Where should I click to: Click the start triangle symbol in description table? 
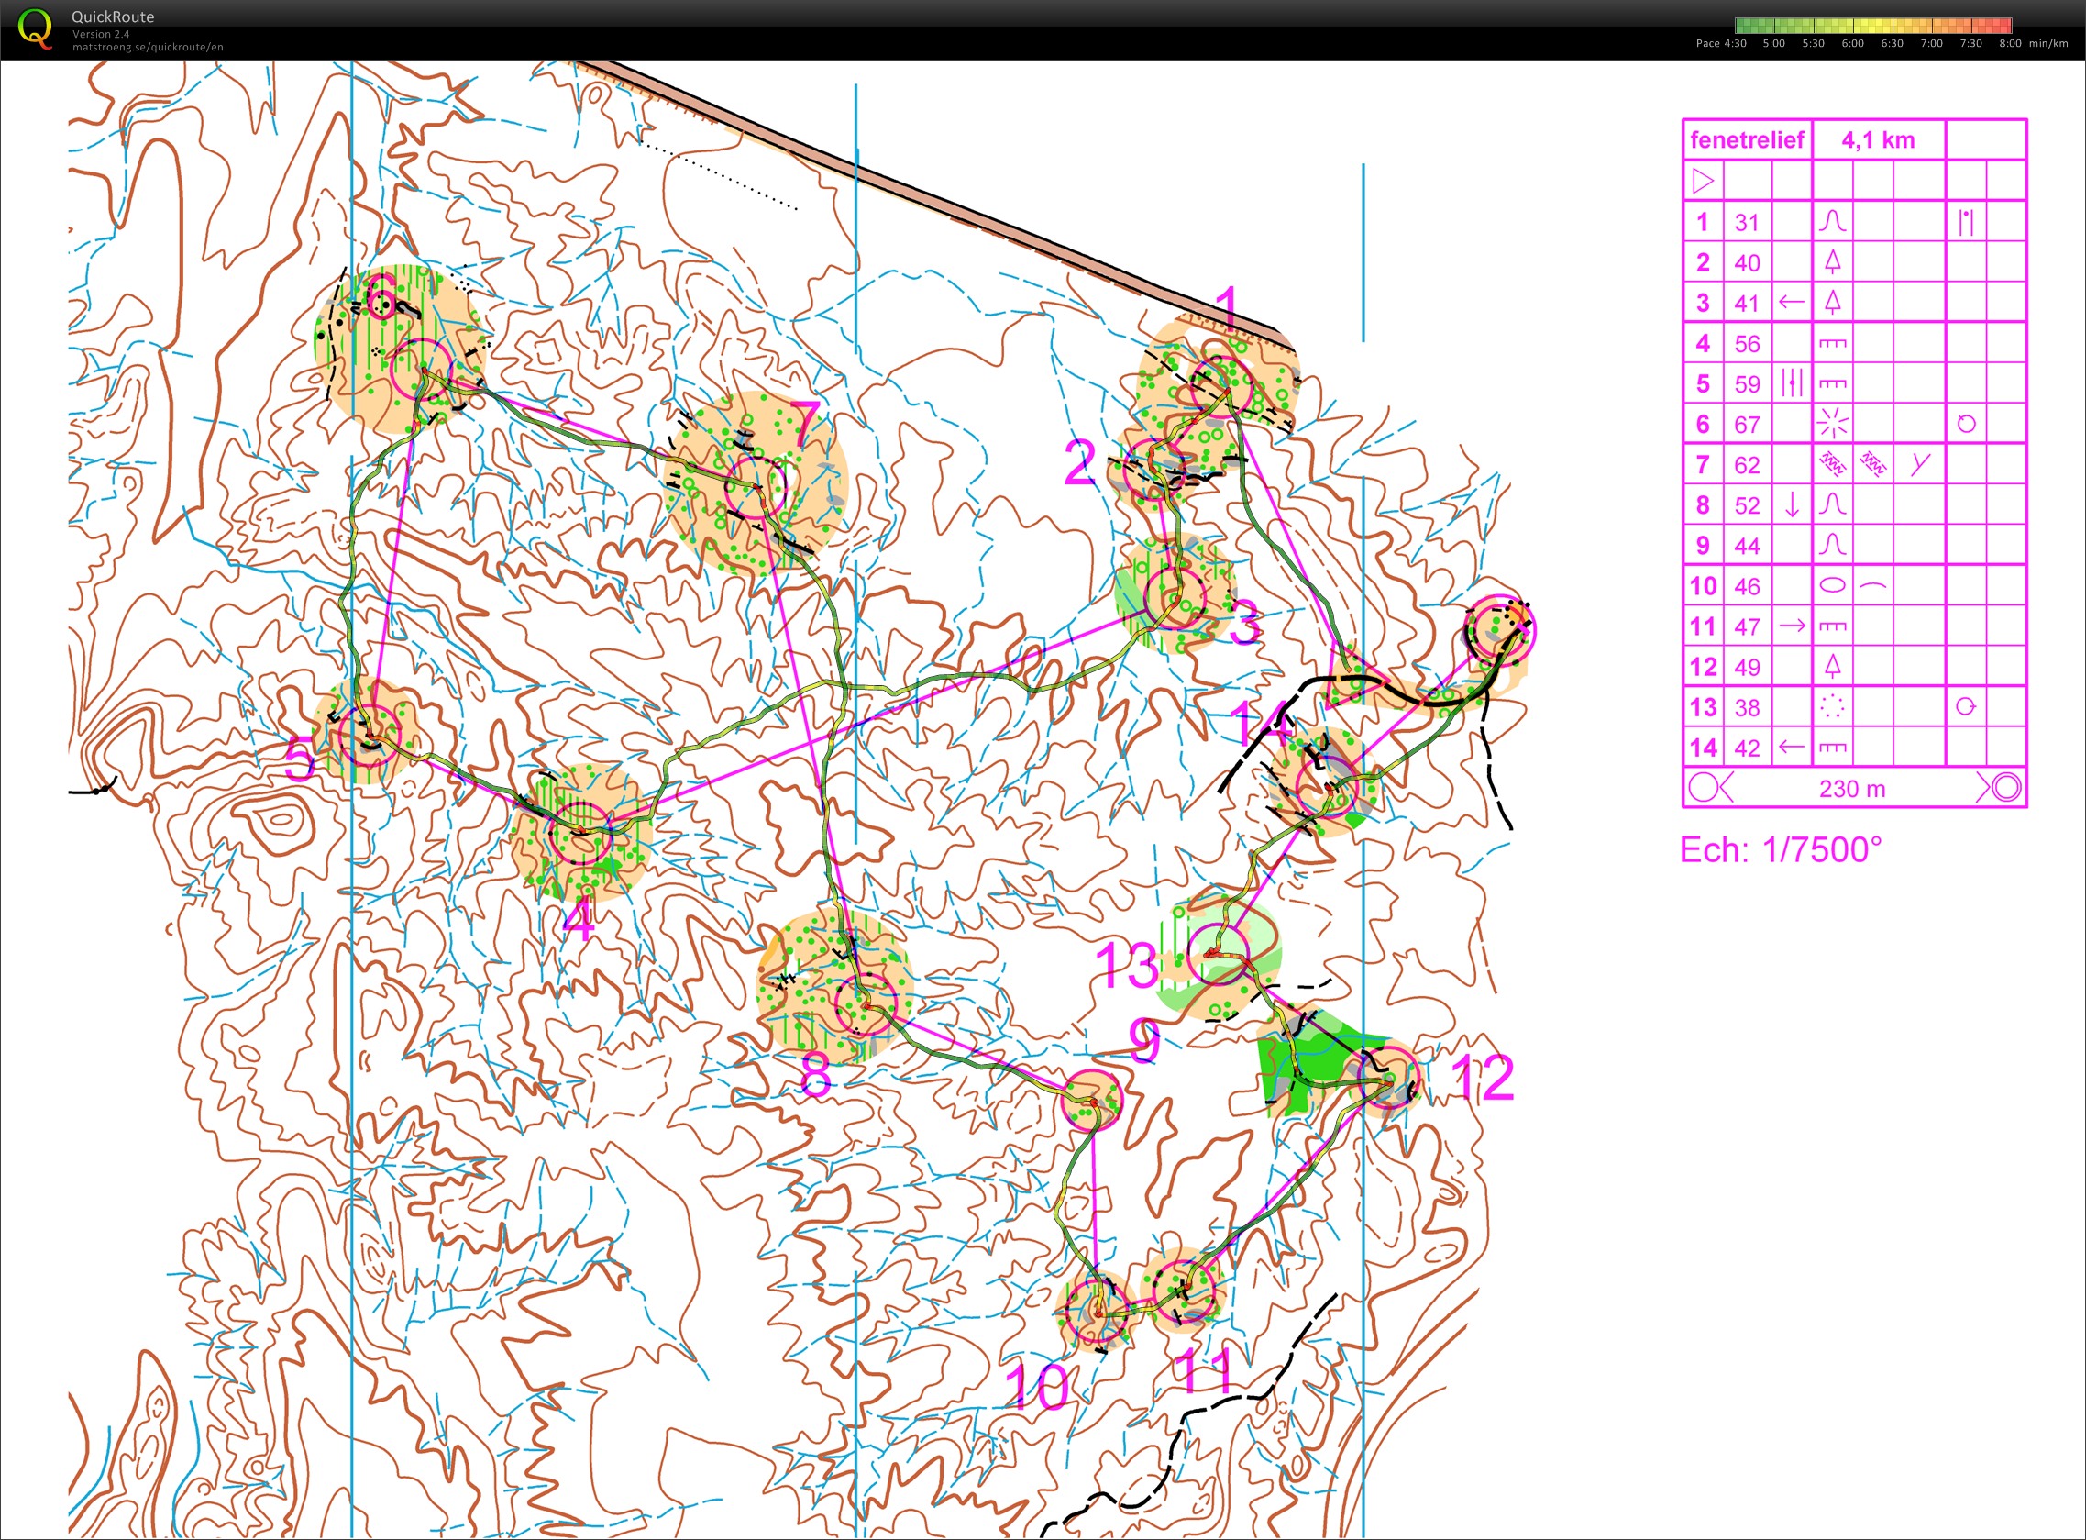pyautogui.click(x=1703, y=181)
